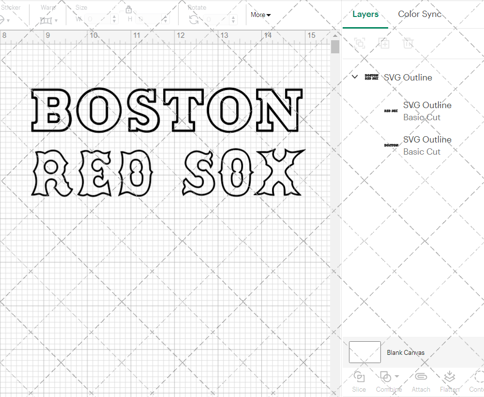Click the canvas vertical scrollbar thumb
Image resolution: width=484 pixels, height=397 pixels.
(x=335, y=47)
